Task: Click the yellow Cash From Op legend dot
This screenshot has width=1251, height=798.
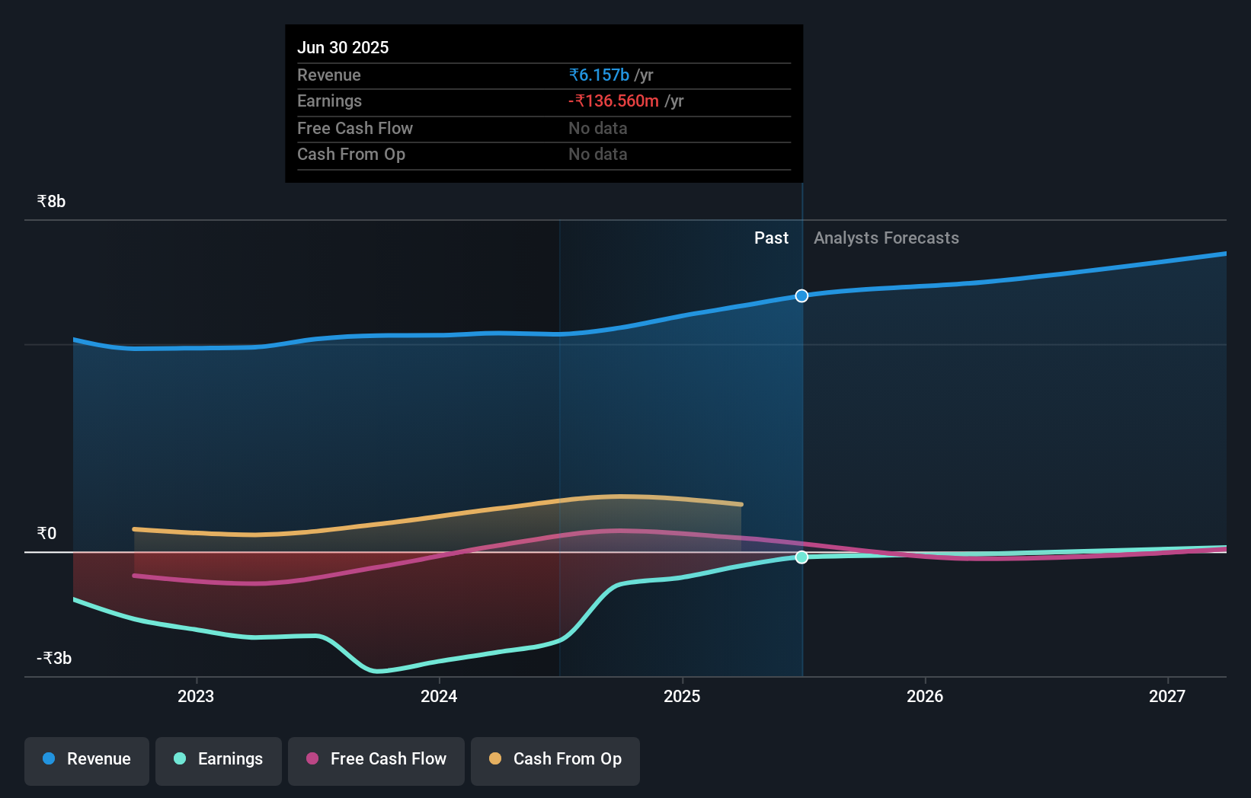Action: [x=494, y=759]
